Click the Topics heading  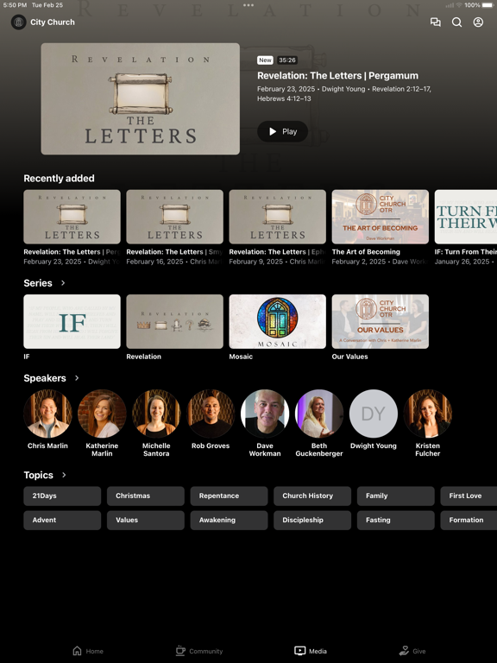(39, 475)
